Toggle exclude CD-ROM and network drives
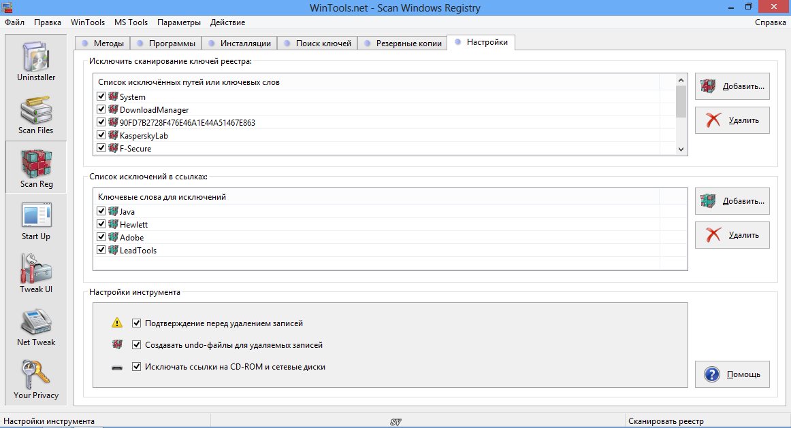 pos(137,367)
